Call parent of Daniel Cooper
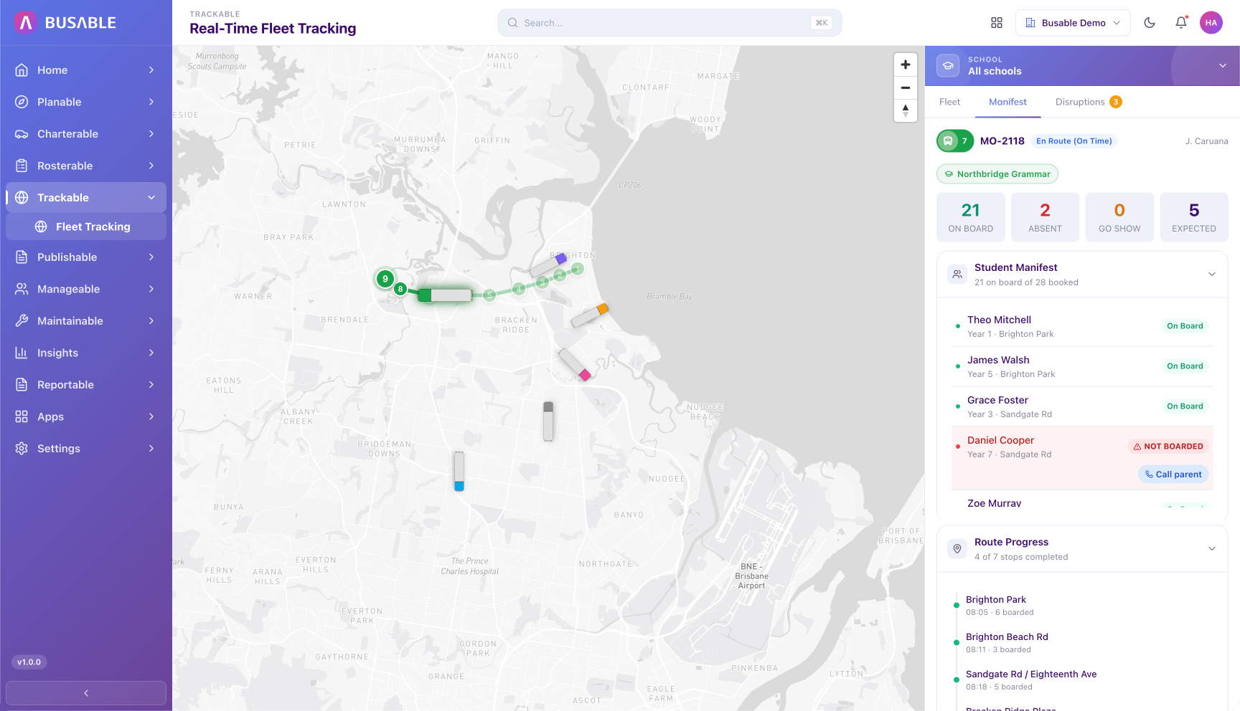1240x711 pixels. click(x=1173, y=474)
